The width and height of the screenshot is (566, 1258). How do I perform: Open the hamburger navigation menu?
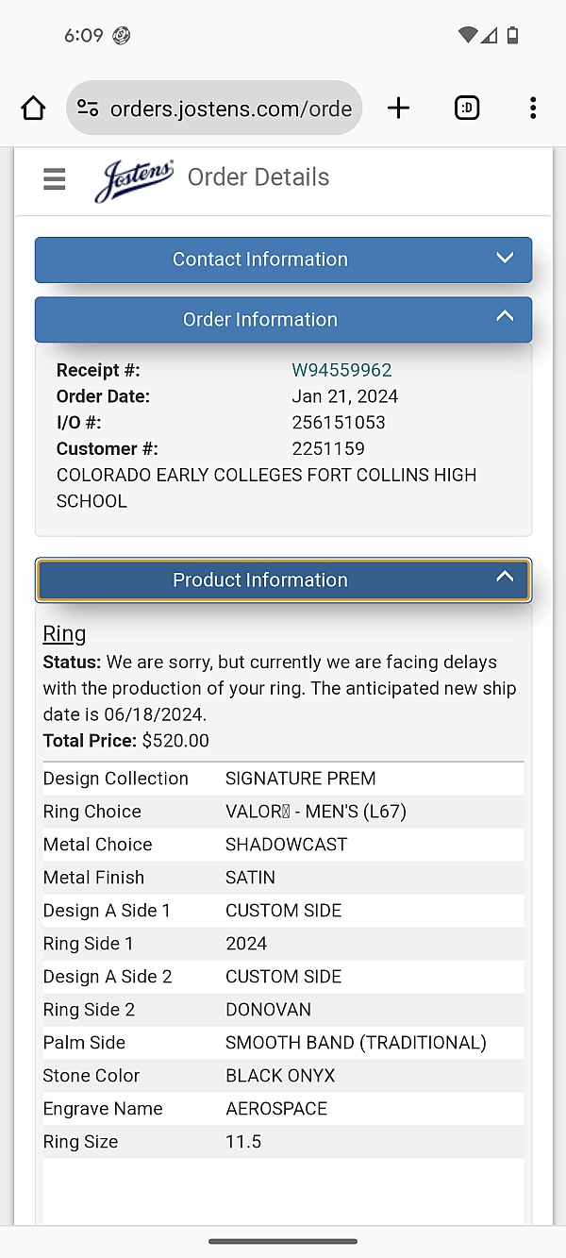pos(55,178)
